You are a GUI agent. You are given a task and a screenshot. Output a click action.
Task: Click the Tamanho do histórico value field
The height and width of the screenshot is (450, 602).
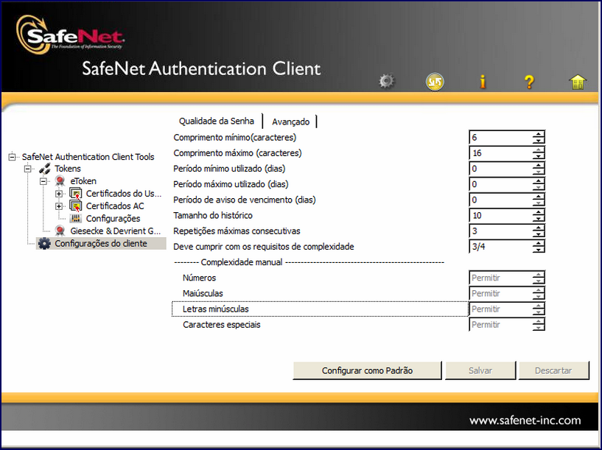tap(500, 215)
